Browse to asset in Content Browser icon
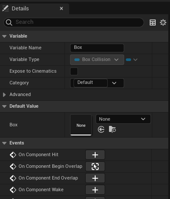Screen dimensions: 170x199 [x=112, y=129]
